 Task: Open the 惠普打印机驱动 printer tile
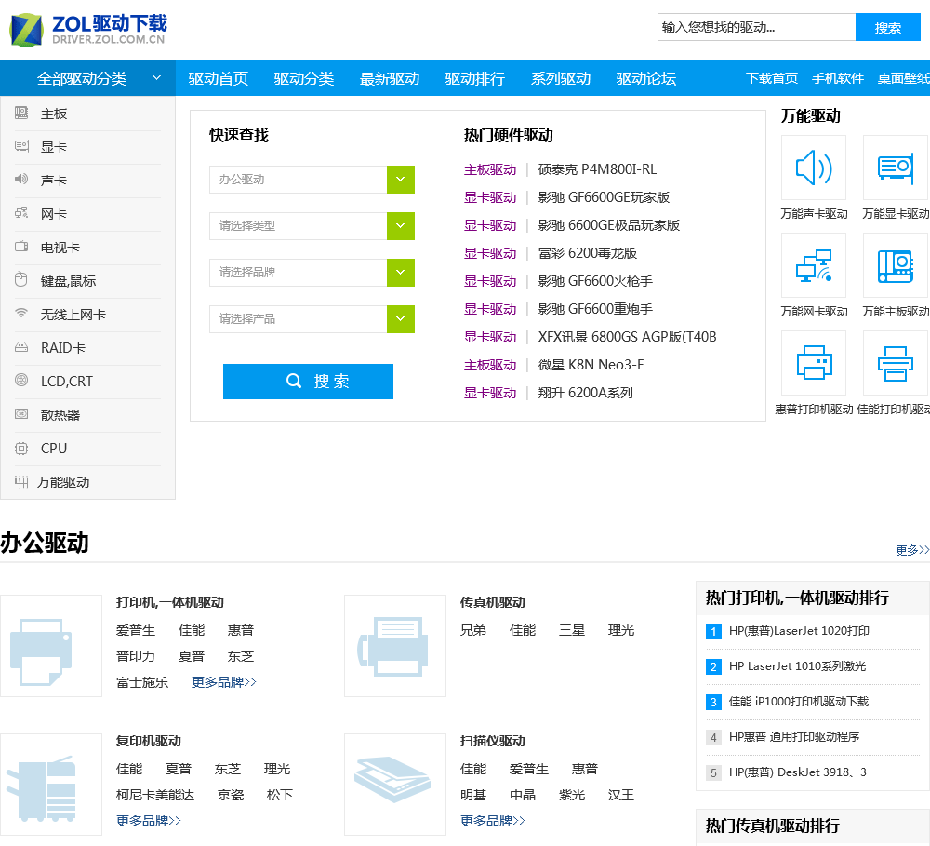[x=814, y=363]
